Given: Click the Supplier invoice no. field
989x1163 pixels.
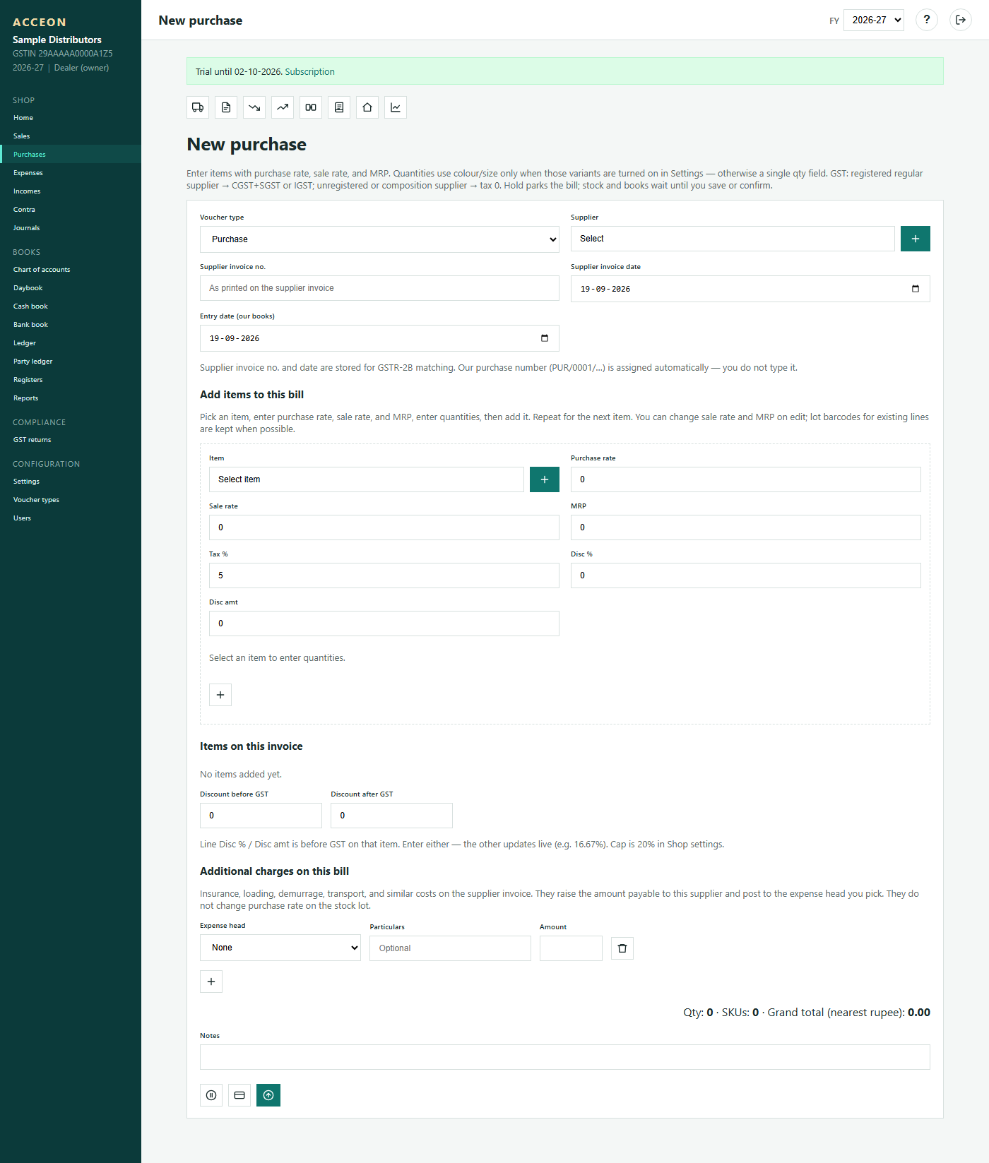Looking at the screenshot, I should click(x=379, y=289).
